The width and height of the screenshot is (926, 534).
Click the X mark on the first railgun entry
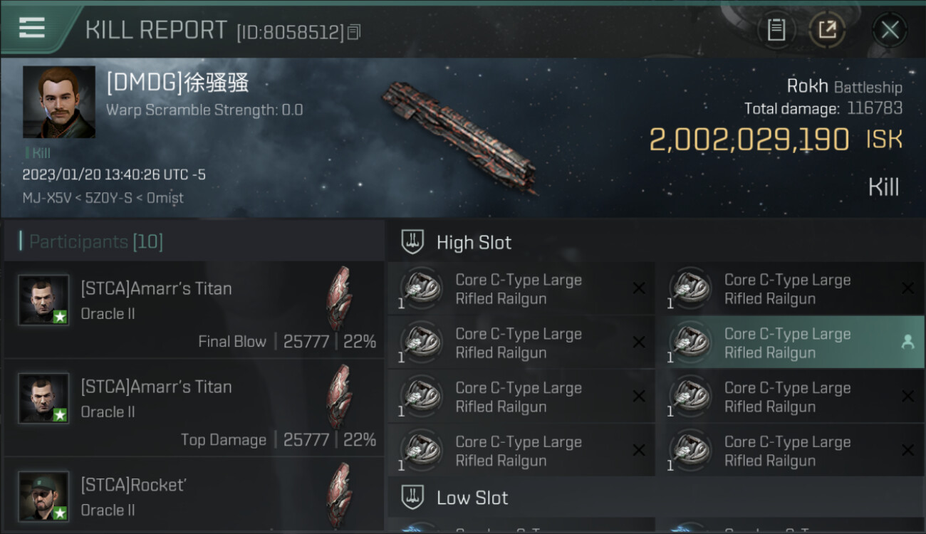[639, 288]
